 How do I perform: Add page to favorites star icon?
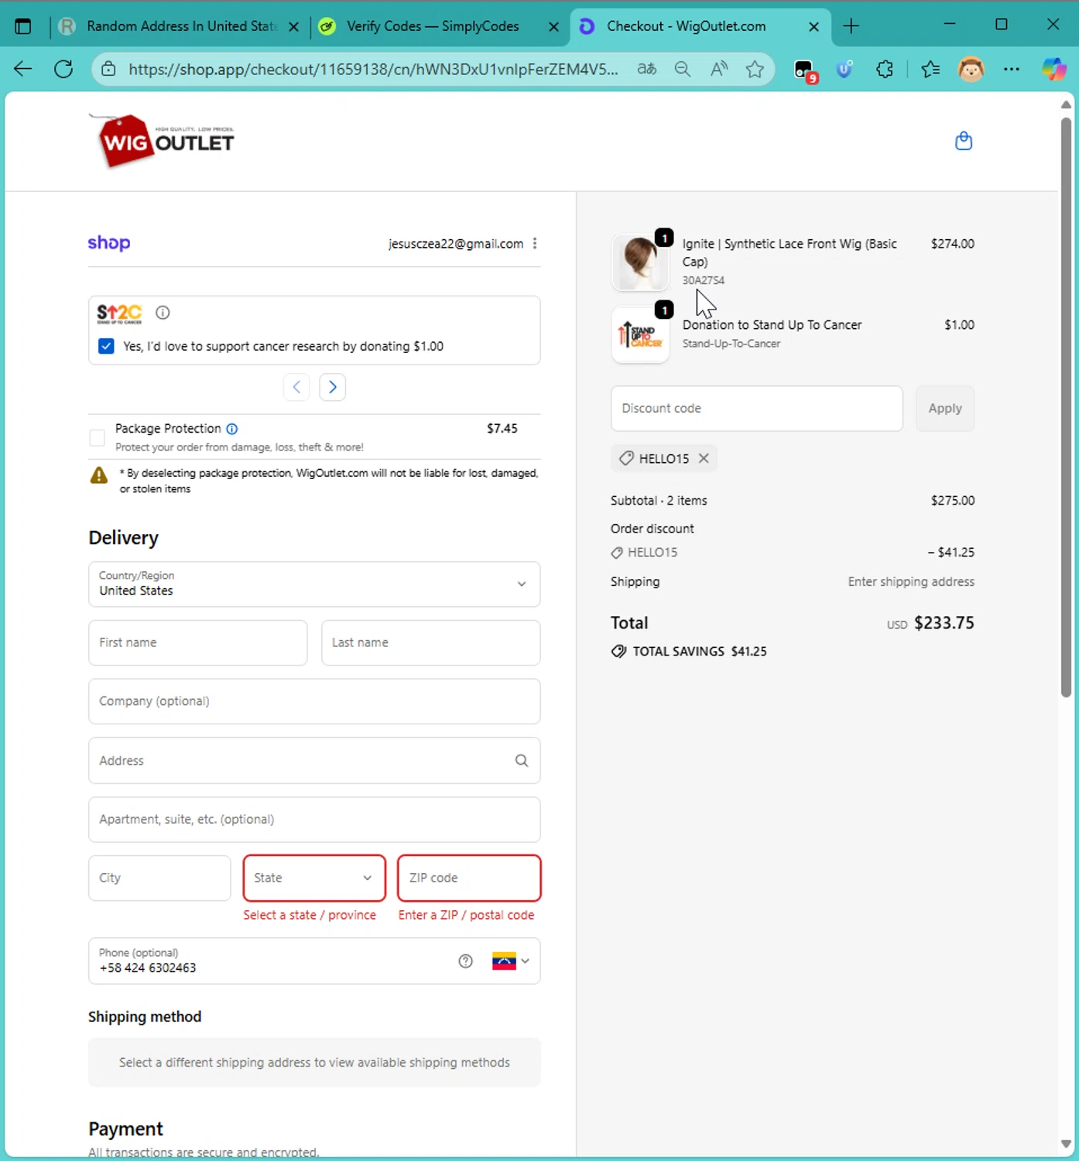click(x=755, y=69)
